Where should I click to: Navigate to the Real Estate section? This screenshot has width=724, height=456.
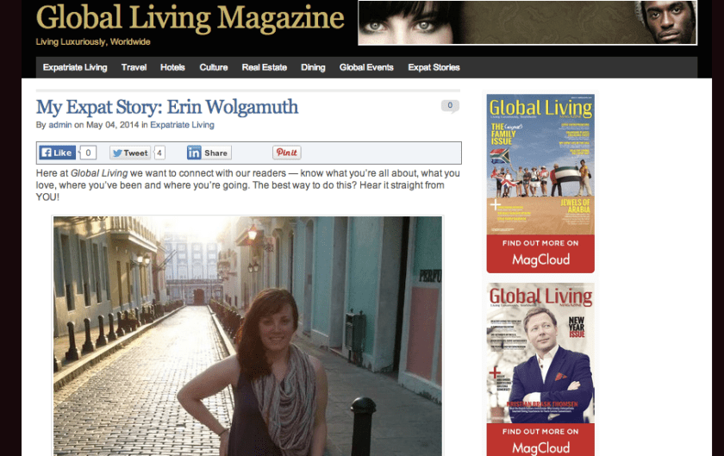(264, 67)
